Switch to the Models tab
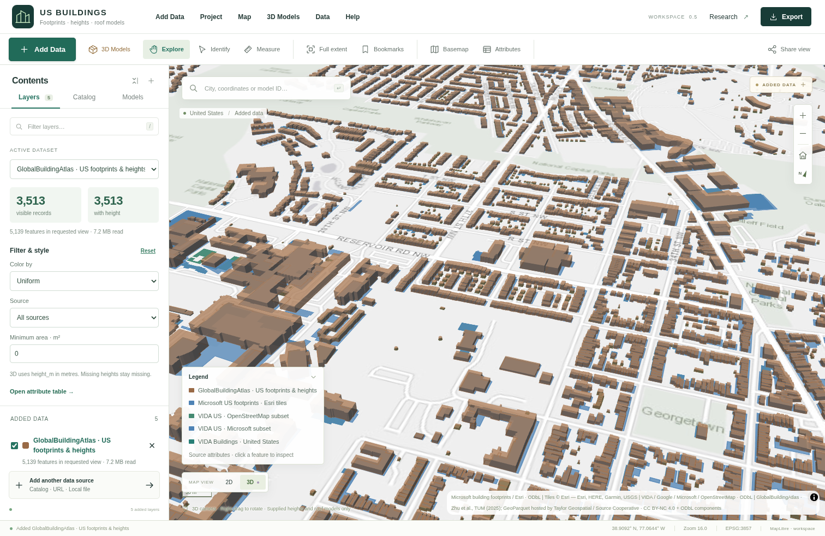 tap(133, 97)
